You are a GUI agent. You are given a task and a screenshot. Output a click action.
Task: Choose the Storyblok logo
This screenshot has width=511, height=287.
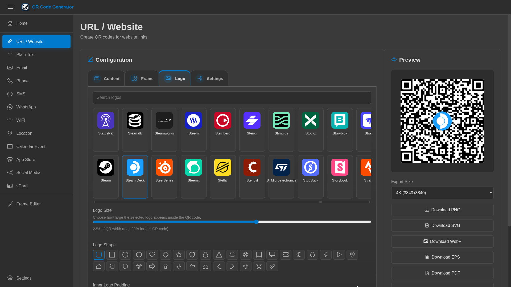(340, 130)
